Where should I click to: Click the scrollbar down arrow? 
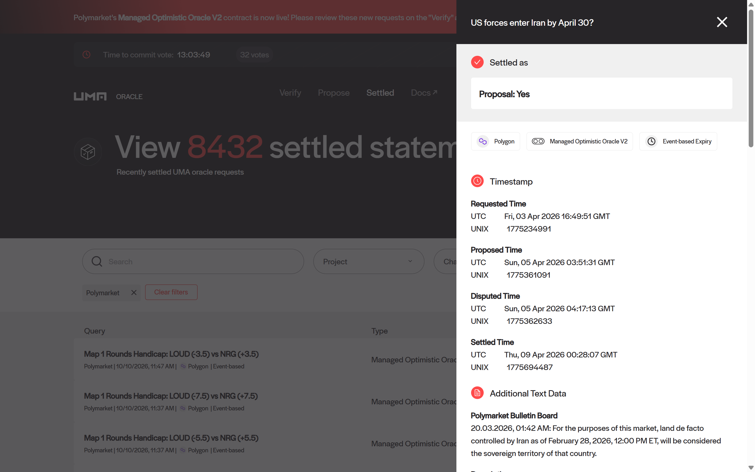751,467
